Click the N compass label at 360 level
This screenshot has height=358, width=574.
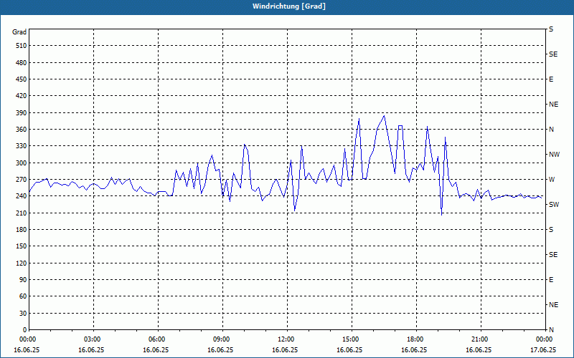pyautogui.click(x=551, y=130)
